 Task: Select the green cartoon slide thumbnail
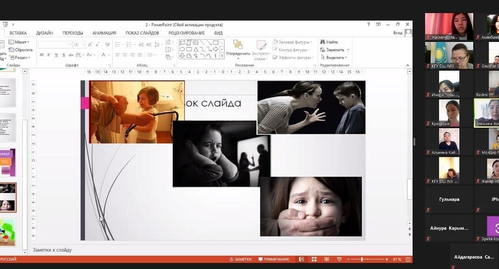(8, 231)
